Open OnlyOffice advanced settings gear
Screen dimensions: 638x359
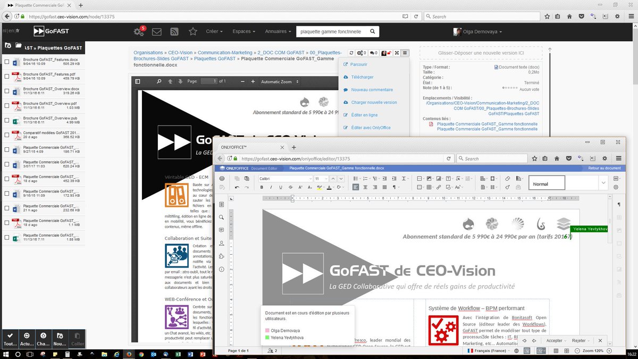pyautogui.click(x=616, y=187)
